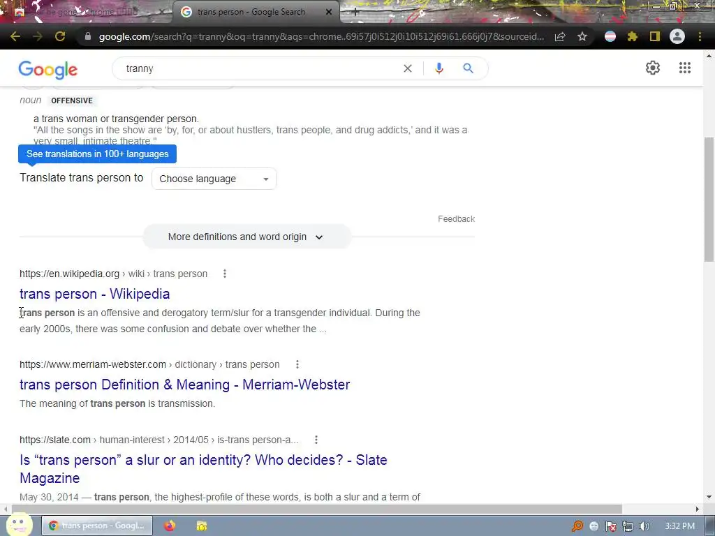Bookmark this page with the star
715x536 pixels.
click(582, 36)
